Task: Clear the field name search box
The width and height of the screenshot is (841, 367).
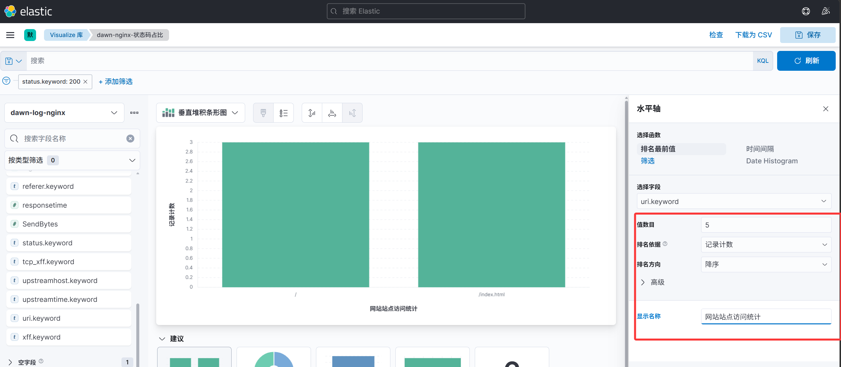Action: pyautogui.click(x=130, y=139)
